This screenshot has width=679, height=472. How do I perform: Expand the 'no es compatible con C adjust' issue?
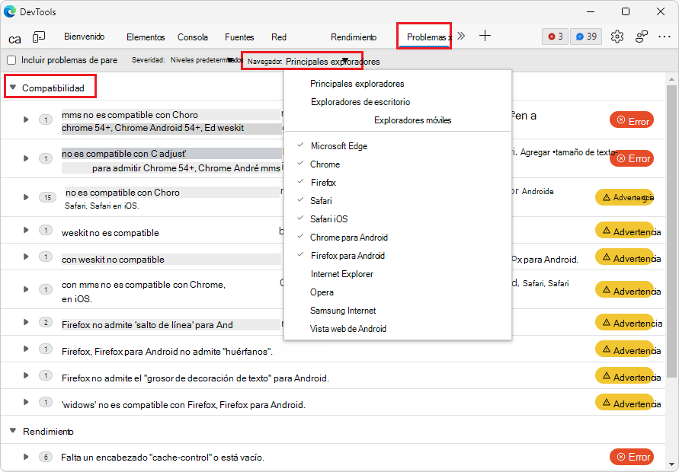coord(26,158)
